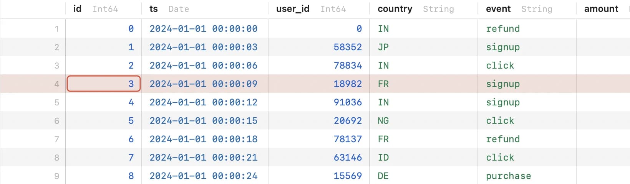Click refund event in the first row
The image size is (630, 184).
pyautogui.click(x=527, y=29)
